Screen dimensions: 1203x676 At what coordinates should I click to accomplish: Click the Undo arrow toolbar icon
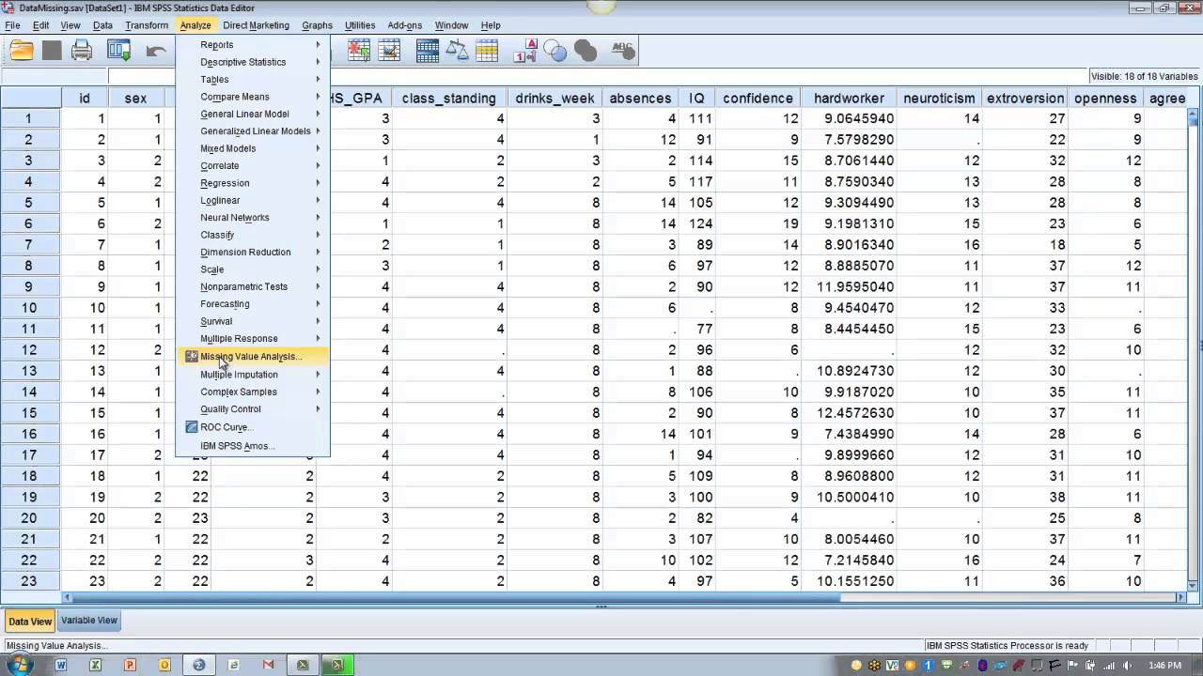click(156, 51)
